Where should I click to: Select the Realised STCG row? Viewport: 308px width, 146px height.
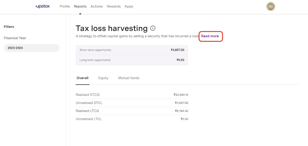click(x=132, y=95)
